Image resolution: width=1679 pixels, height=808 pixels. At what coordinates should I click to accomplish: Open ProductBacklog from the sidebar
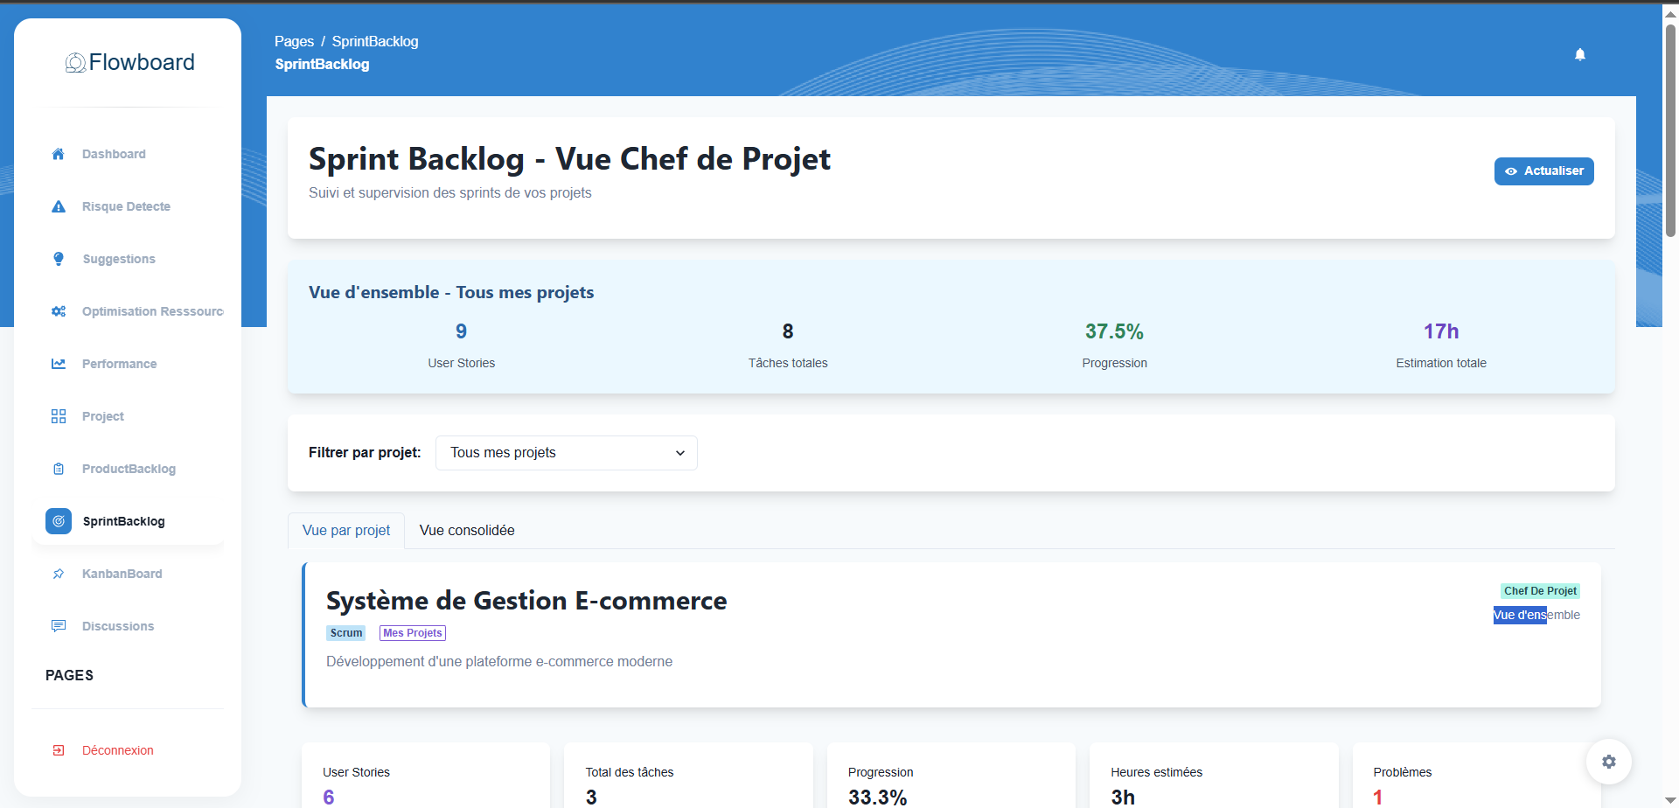point(129,469)
